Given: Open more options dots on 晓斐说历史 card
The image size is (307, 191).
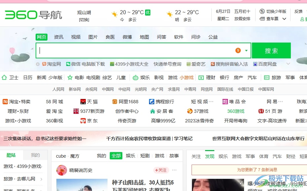Looking at the screenshot, I should pos(174,170).
